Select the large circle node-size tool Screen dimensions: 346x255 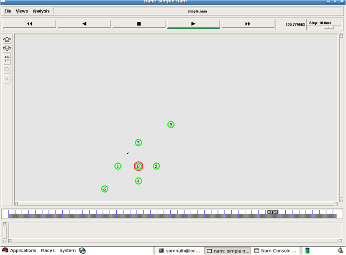tap(7, 70)
